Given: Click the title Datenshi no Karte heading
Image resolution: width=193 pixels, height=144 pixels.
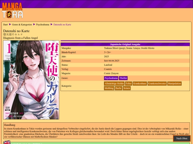Looking at the screenshot, I should click(x=16, y=31).
